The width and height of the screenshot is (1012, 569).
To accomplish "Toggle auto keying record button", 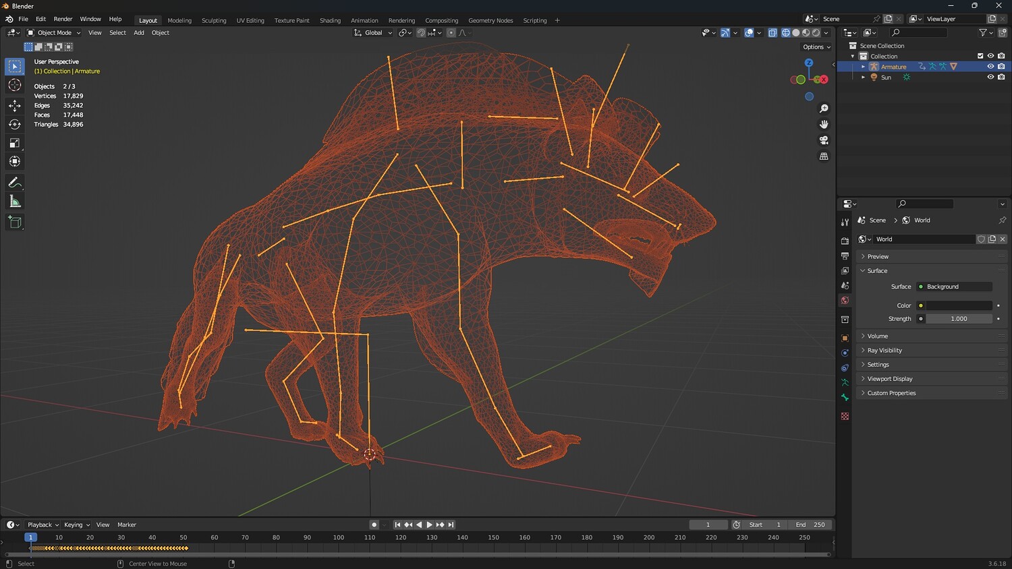I will [374, 525].
